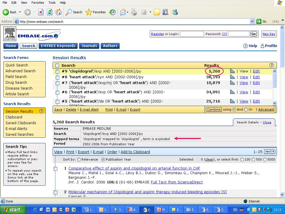Click into the Password input field
The width and height of the screenshot is (285, 214).
point(239,34)
